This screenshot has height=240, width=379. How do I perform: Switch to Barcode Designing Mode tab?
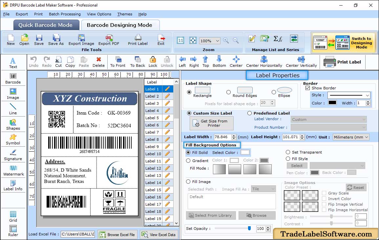pyautogui.click(x=120, y=25)
